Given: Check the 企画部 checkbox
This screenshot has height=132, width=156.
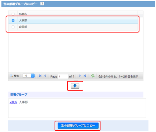Looking at the screenshot, I should tap(13, 27).
